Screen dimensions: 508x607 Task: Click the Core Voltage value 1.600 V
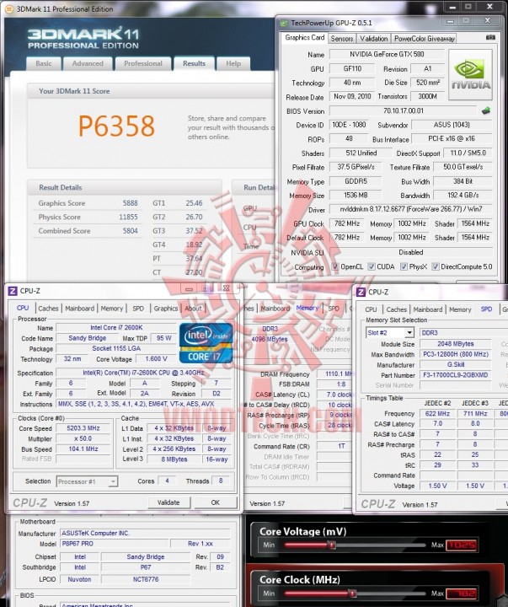tap(156, 359)
